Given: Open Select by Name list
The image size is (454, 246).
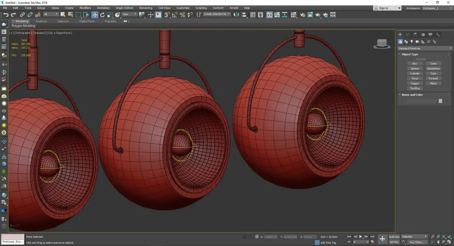Looking at the screenshot, I should point(70,15).
